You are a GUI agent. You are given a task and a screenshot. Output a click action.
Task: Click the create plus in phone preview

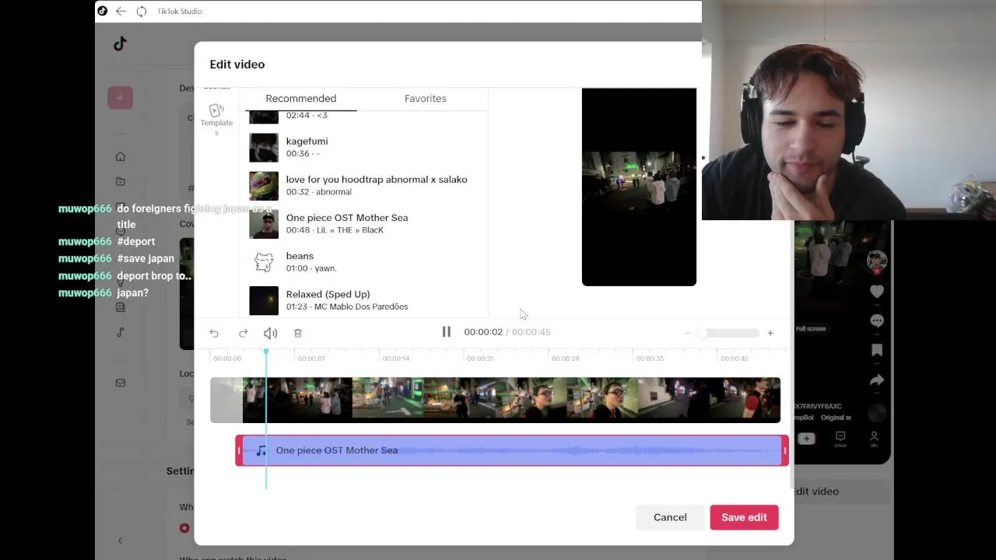coord(806,439)
